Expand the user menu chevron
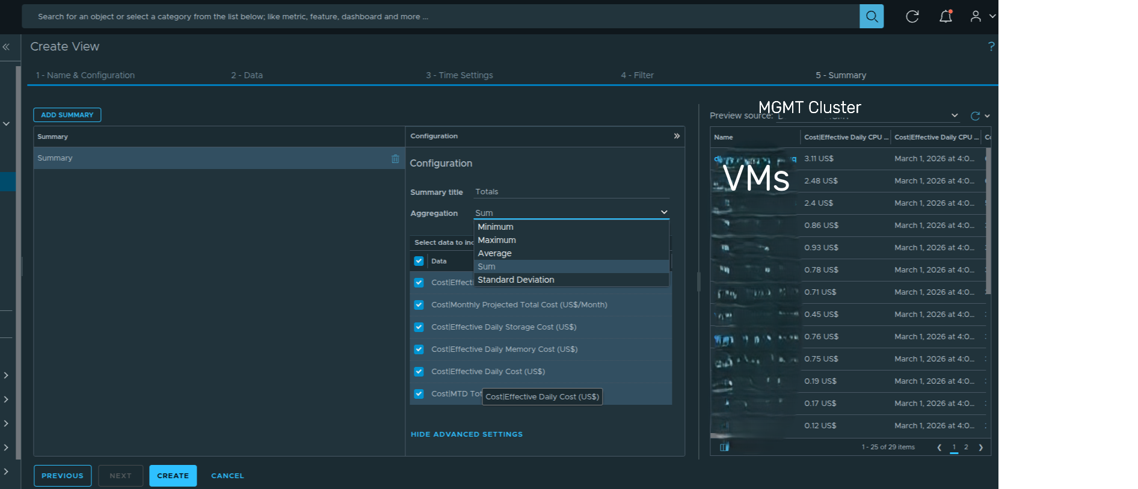 (x=992, y=16)
